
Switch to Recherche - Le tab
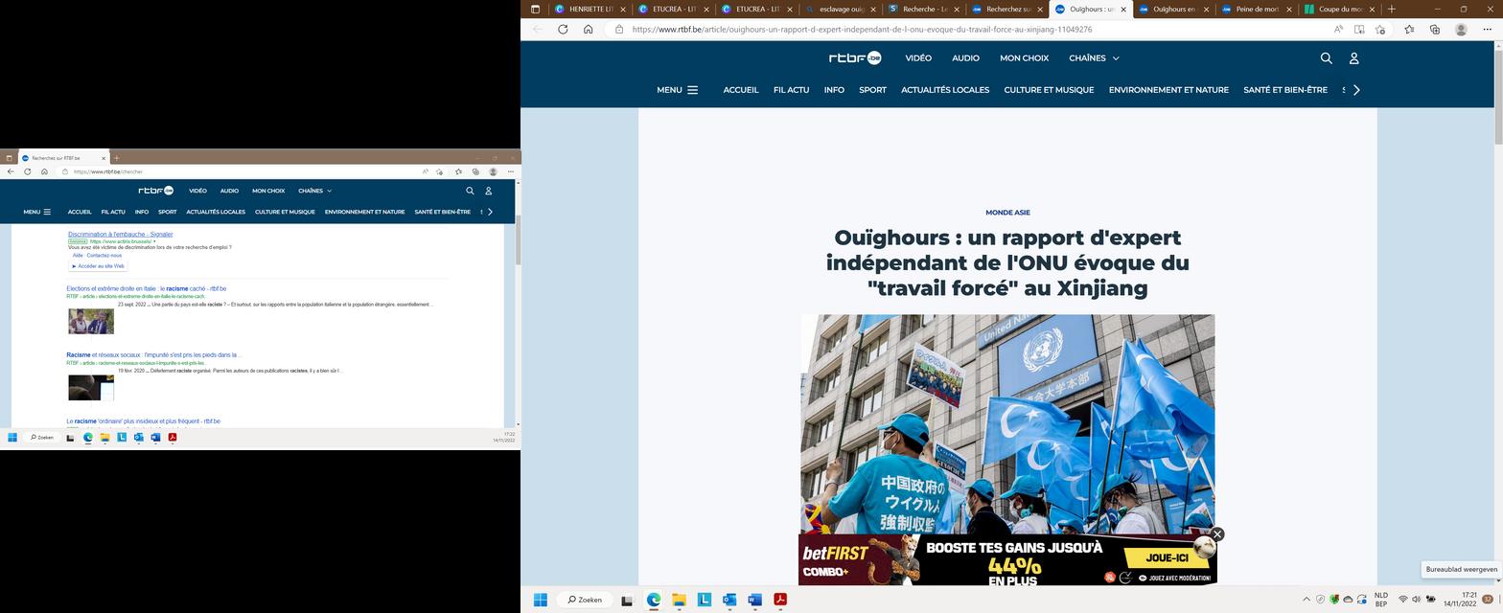(924, 10)
